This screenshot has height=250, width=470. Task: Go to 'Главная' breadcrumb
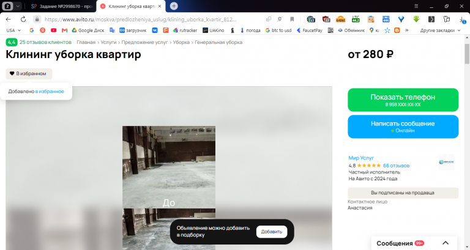point(86,42)
